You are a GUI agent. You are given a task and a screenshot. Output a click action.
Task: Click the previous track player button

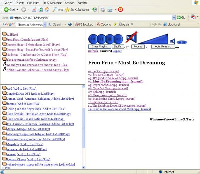[x=93, y=39]
